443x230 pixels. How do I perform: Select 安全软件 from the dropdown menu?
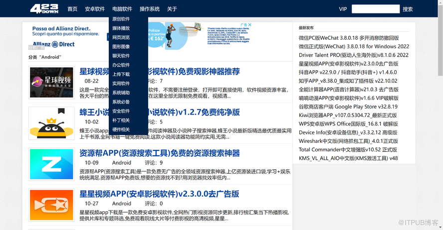pyautogui.click(x=121, y=111)
